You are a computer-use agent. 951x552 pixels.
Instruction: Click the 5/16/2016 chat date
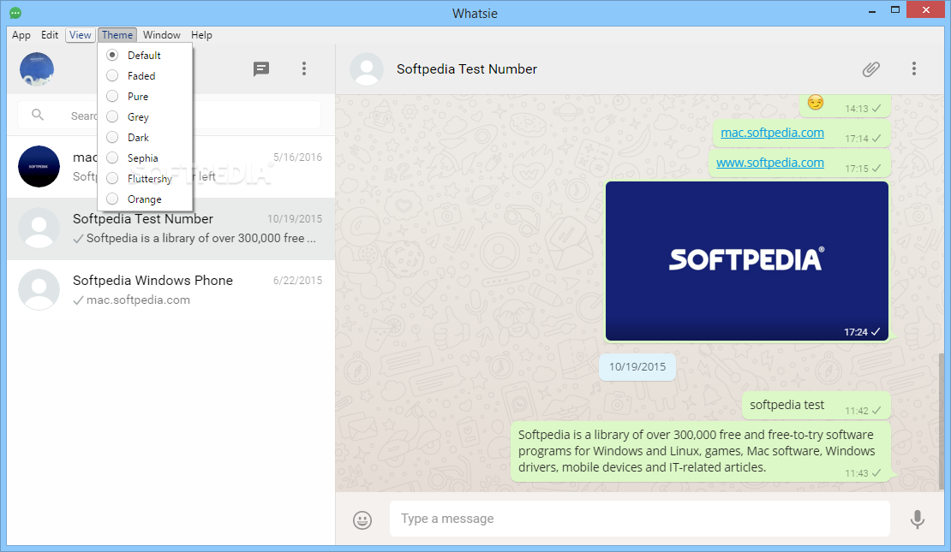[x=297, y=157]
